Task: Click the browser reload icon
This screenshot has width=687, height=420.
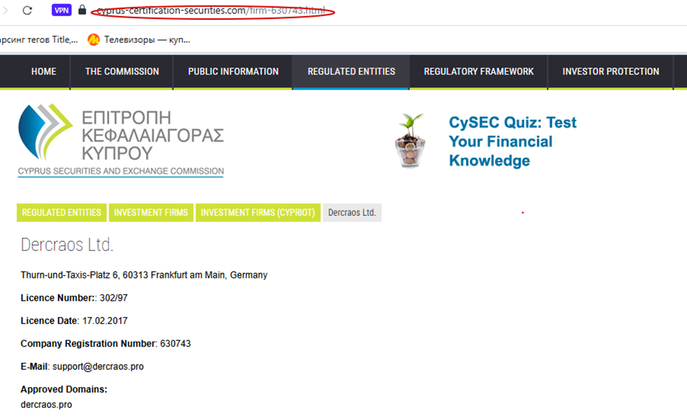Action: [x=28, y=10]
